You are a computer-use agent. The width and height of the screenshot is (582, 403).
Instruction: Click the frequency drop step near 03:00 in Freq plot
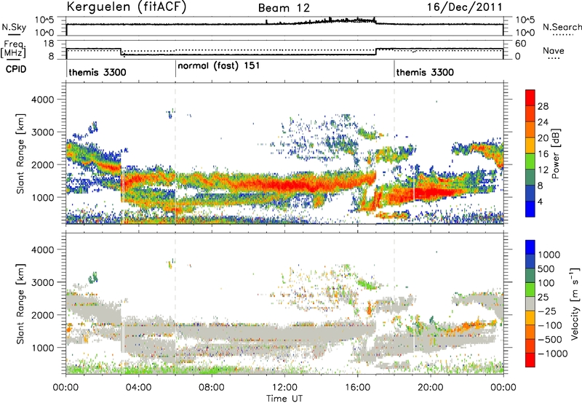tap(121, 52)
